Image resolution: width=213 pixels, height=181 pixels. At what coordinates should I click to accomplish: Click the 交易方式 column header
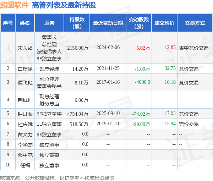195,23
